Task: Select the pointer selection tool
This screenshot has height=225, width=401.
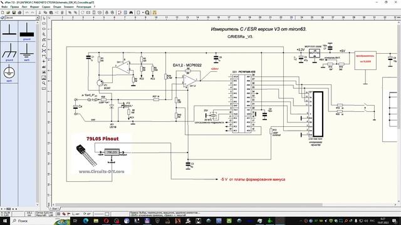Action: 44,18
